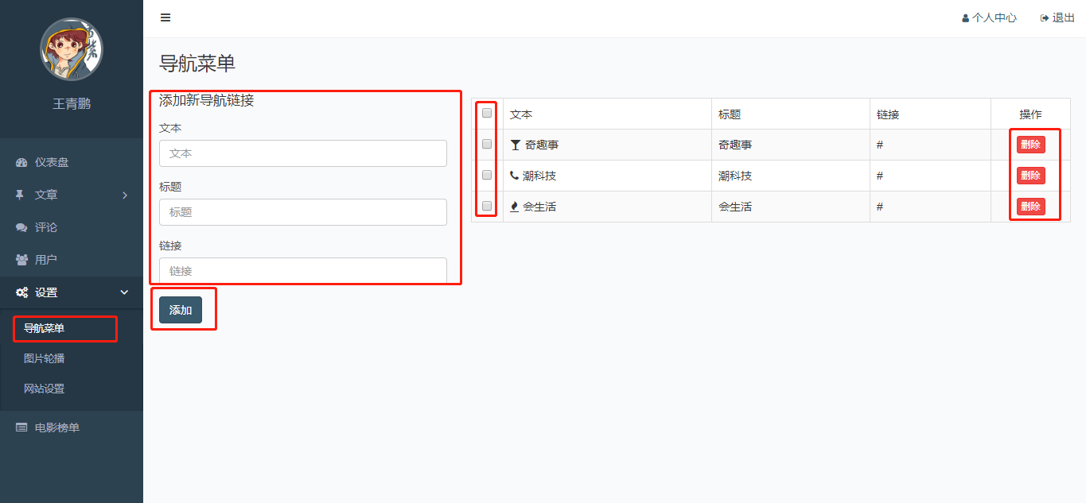1086x503 pixels.
Task: Open the 网站设置 submenu item
Action: (x=45, y=389)
